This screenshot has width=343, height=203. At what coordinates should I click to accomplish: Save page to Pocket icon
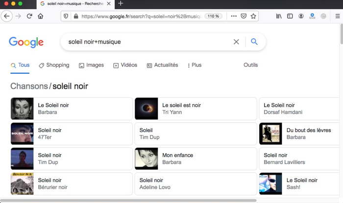tap(244, 16)
